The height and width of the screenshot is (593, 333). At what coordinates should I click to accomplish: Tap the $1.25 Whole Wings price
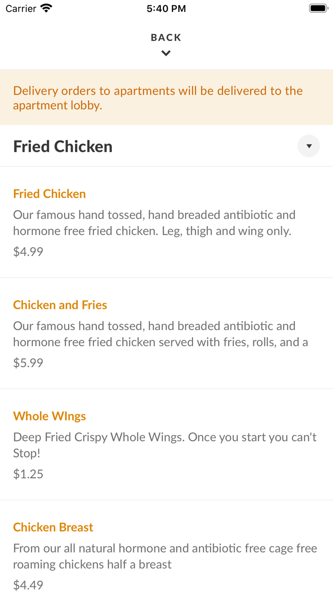(28, 474)
